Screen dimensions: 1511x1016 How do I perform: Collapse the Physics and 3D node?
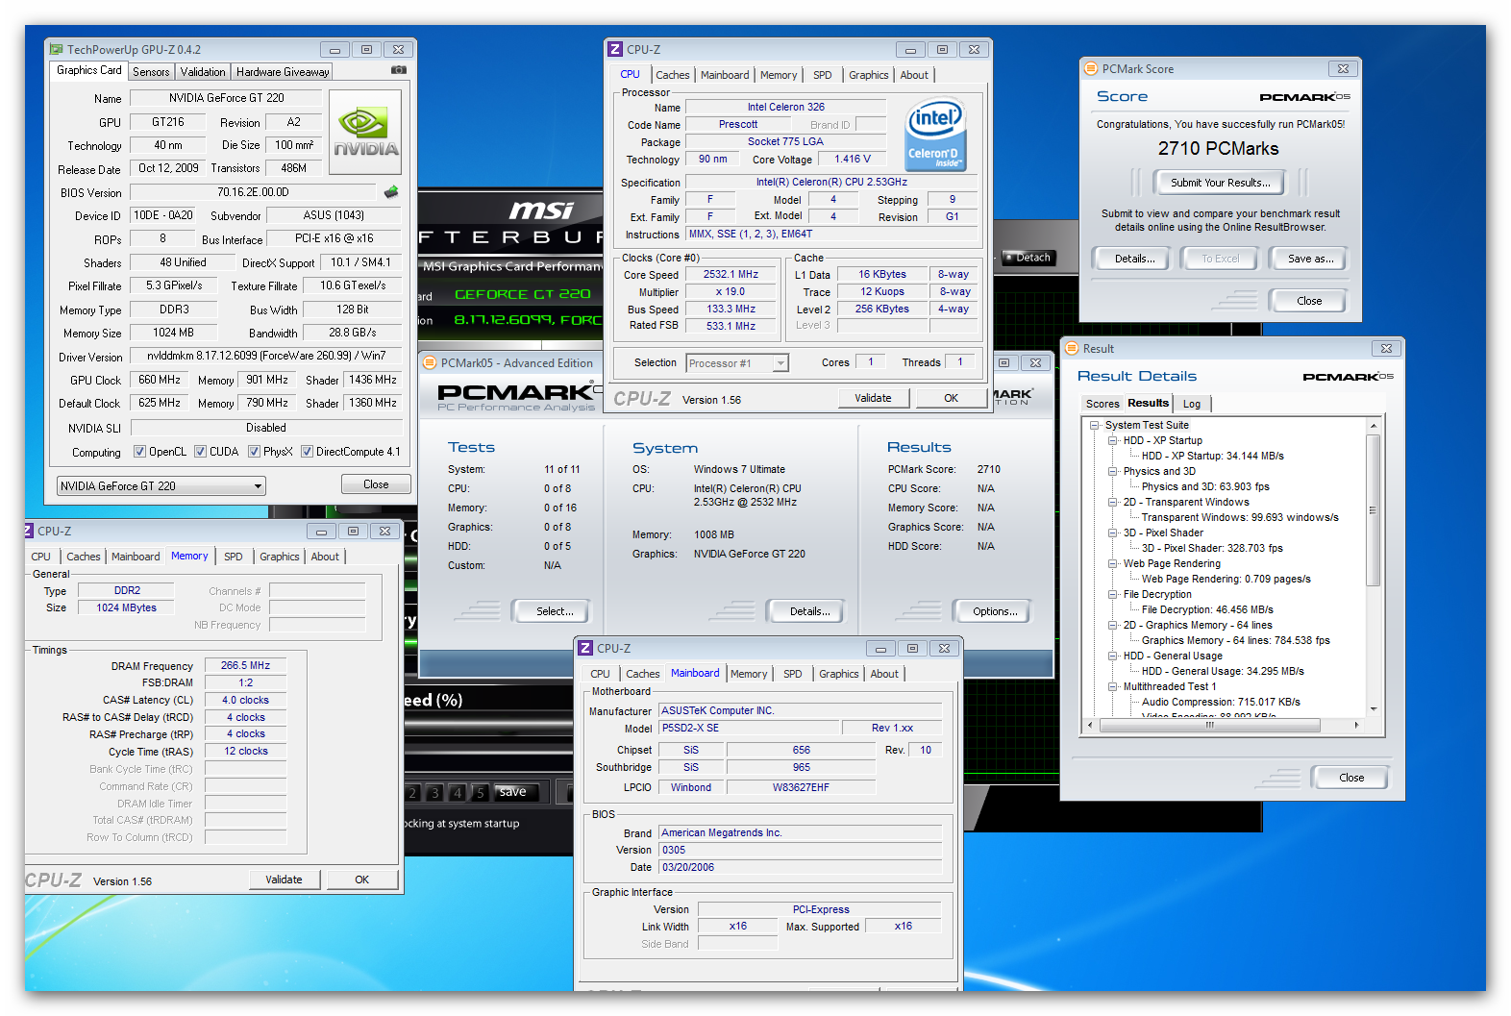[1112, 471]
